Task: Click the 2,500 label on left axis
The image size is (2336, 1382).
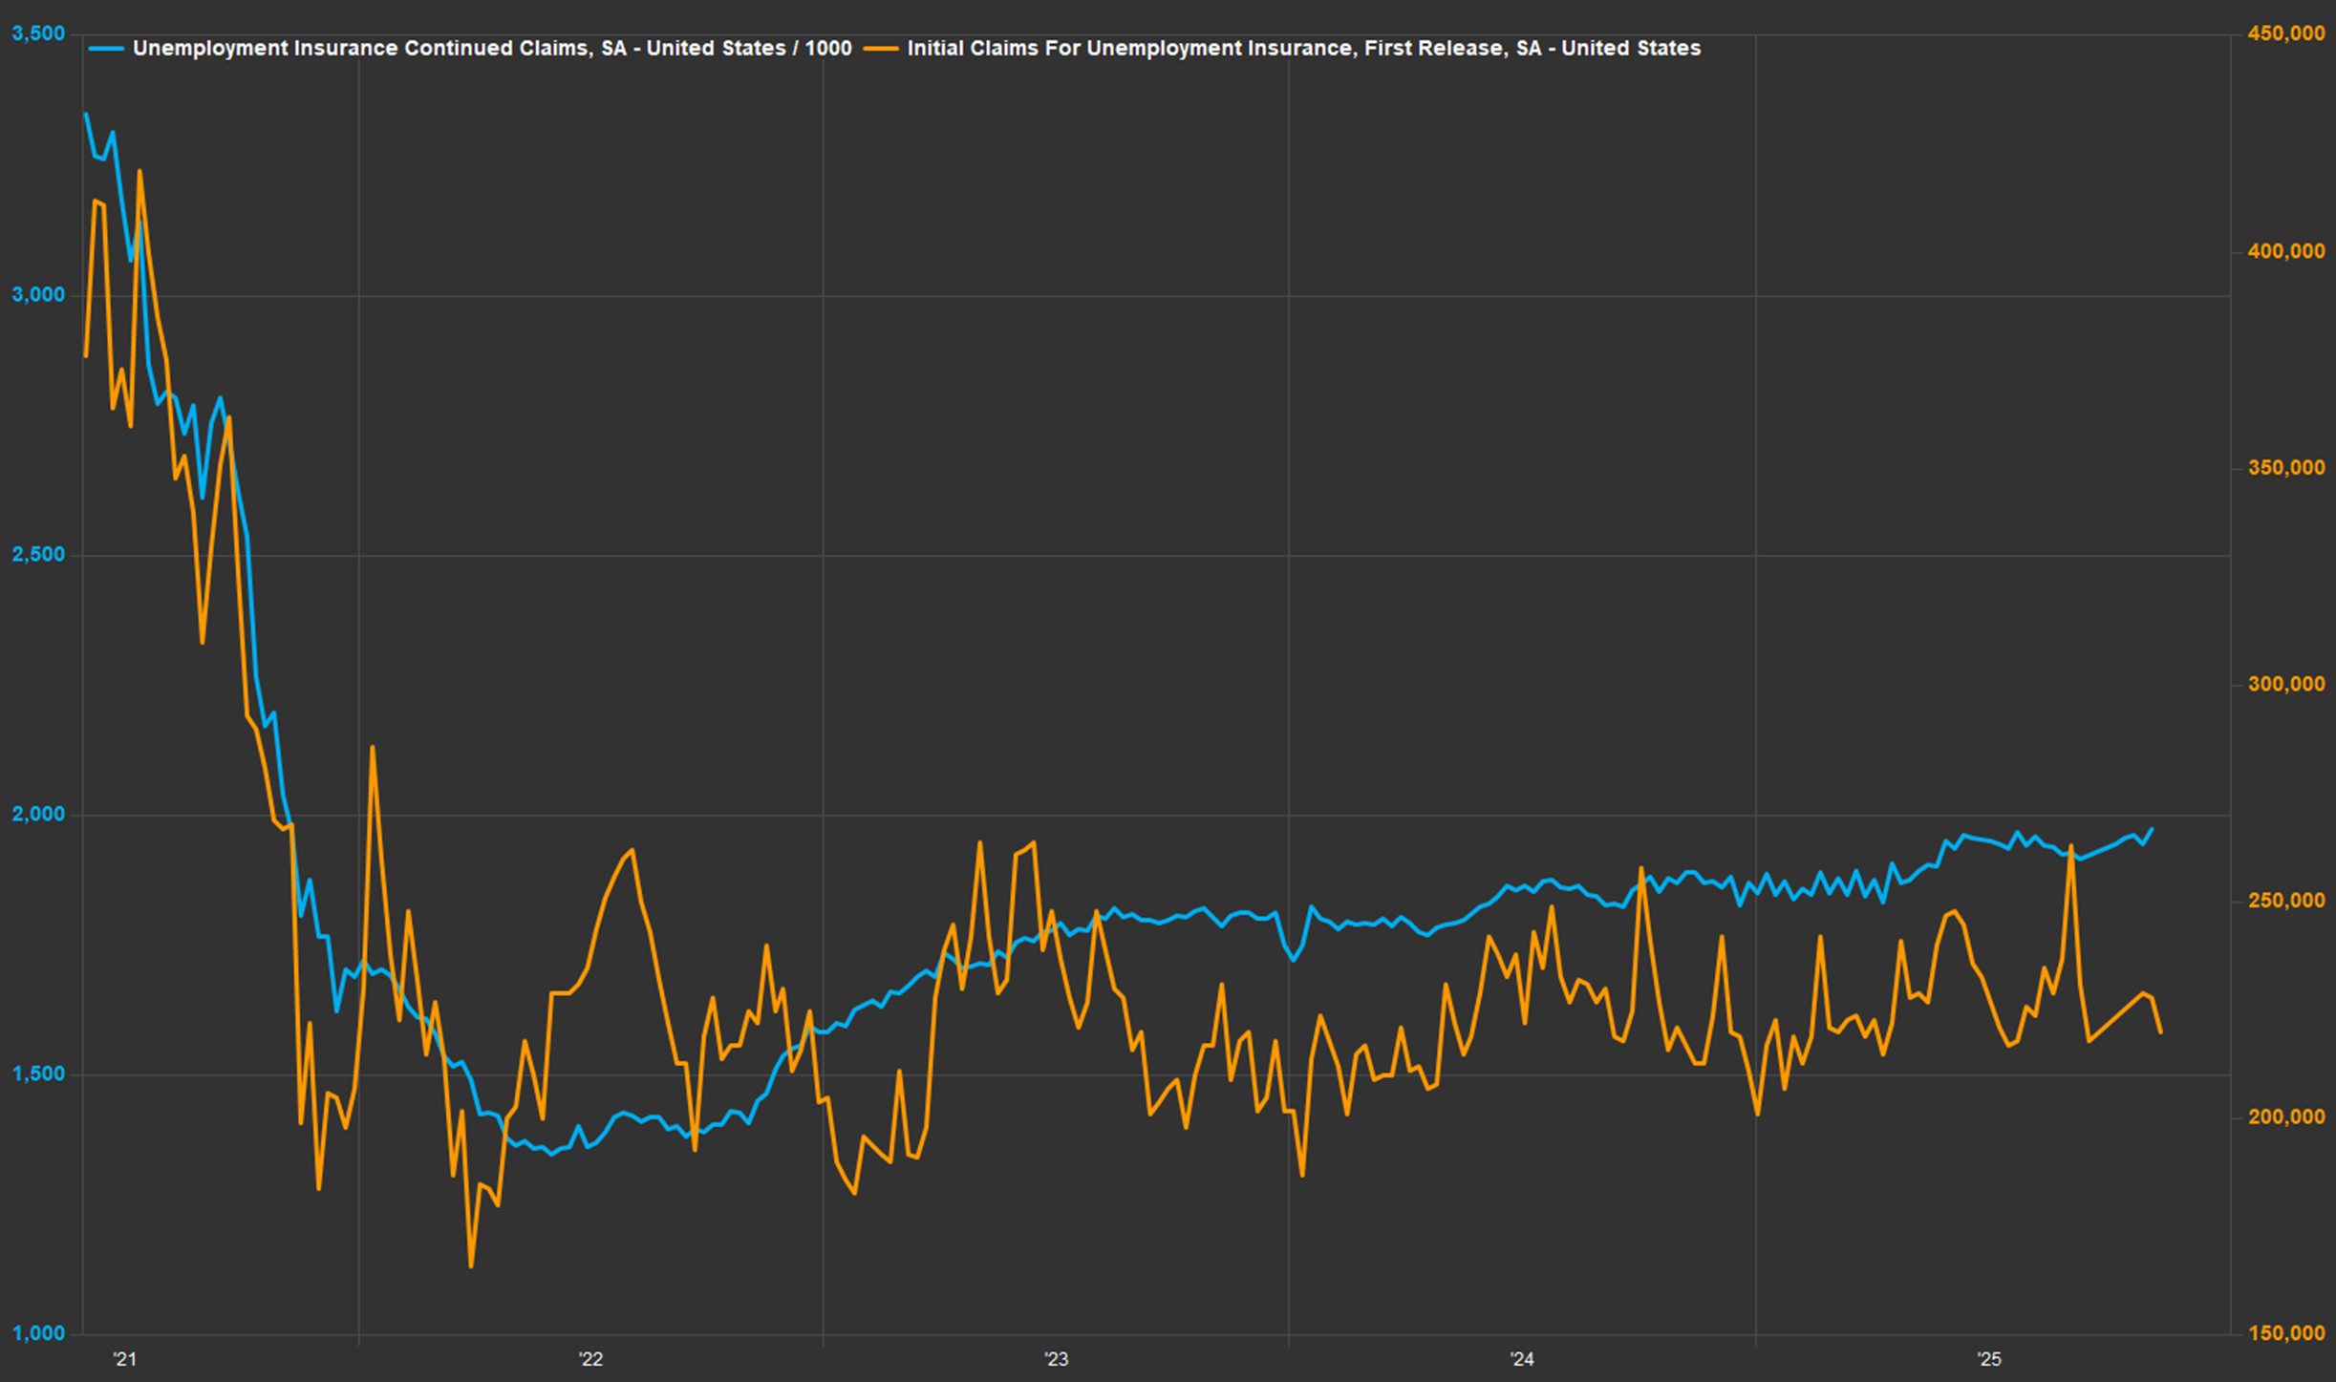Action: tap(38, 555)
